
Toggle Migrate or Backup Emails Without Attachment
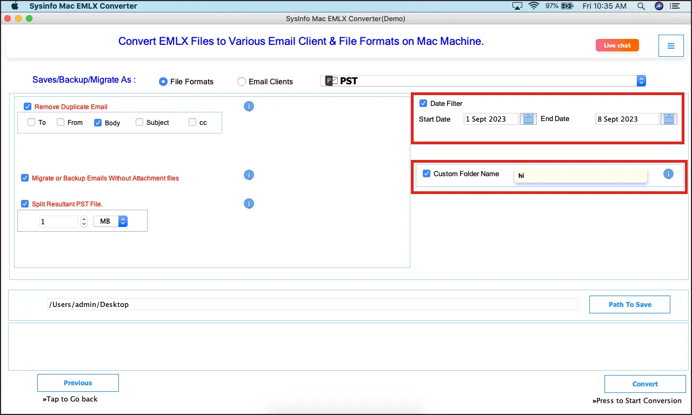pyautogui.click(x=25, y=178)
